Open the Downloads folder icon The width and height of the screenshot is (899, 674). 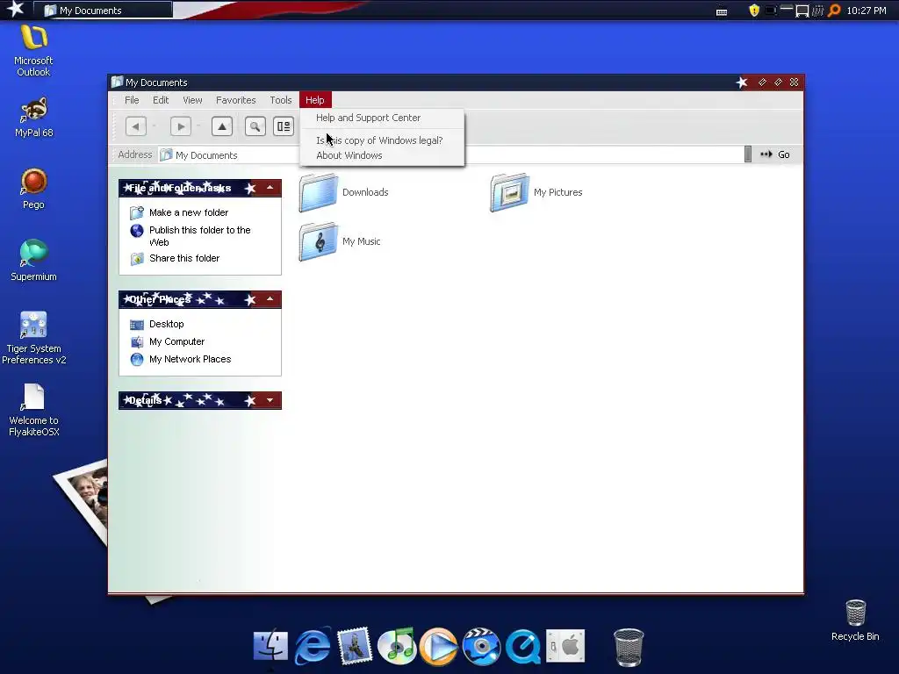click(x=318, y=192)
